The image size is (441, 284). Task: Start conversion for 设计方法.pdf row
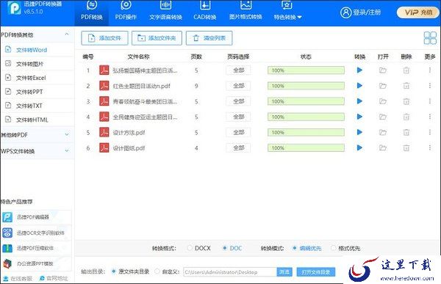click(x=359, y=132)
